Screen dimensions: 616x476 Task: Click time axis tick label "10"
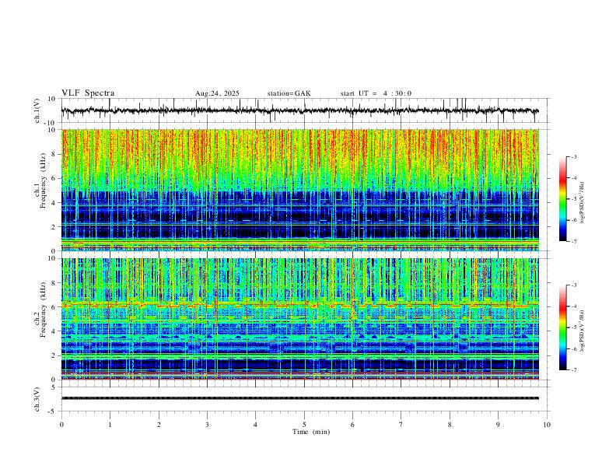click(547, 425)
